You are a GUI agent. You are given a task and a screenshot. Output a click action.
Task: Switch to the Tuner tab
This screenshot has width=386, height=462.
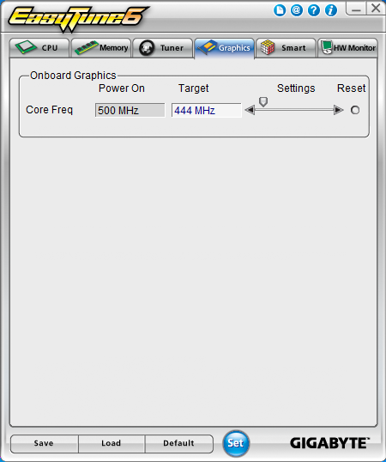[163, 48]
